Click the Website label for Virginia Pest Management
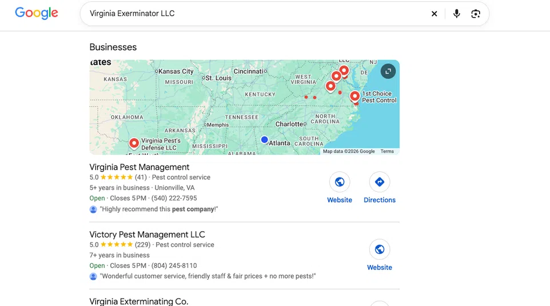The height and width of the screenshot is (306, 550). coord(340,200)
